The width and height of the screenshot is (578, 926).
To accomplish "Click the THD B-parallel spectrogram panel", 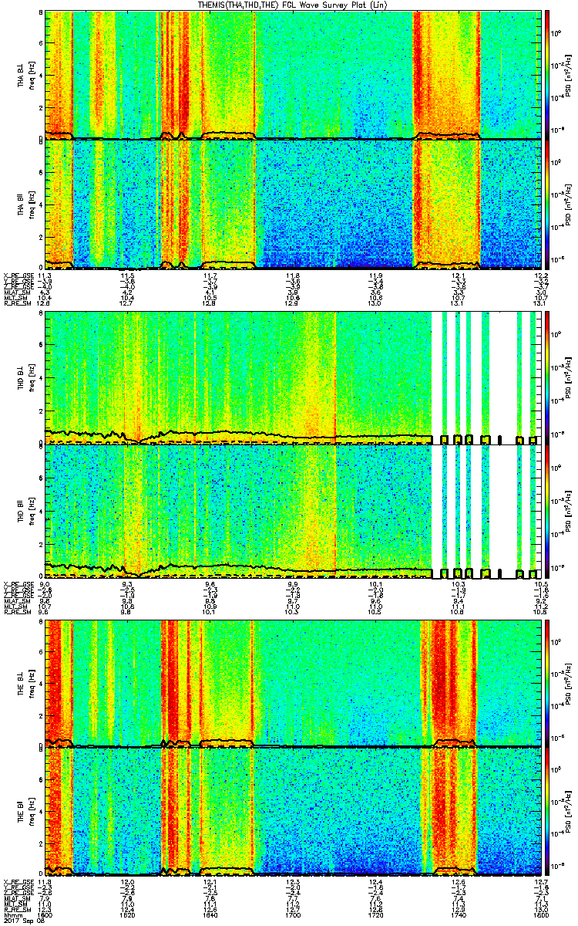I will coord(293,511).
